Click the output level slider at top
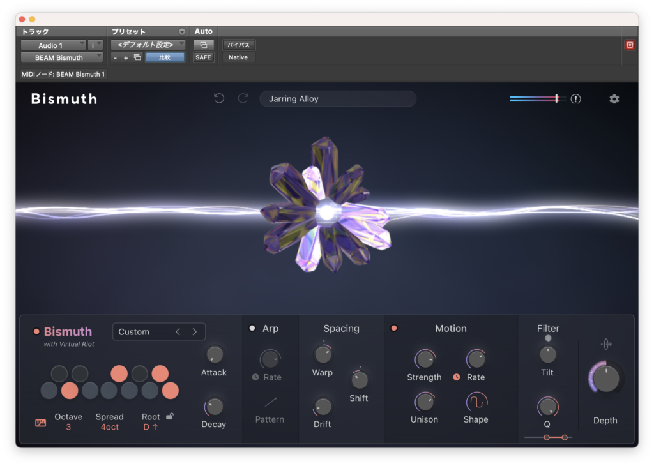The image size is (654, 466). tap(538, 99)
